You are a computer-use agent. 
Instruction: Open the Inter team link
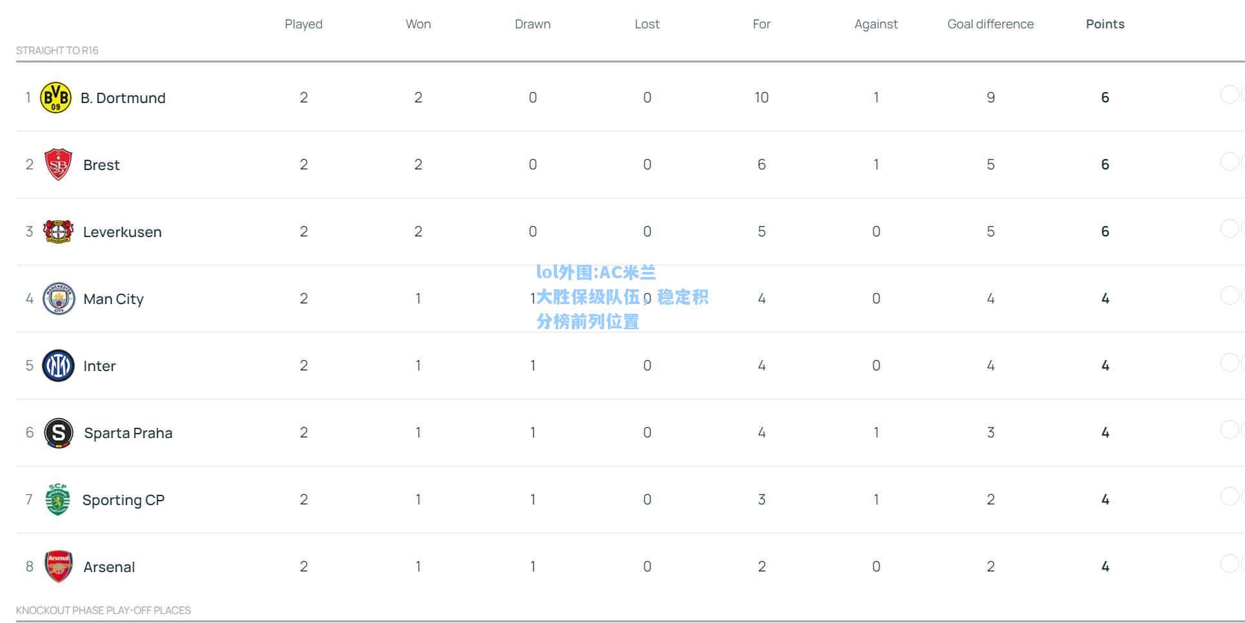point(99,366)
